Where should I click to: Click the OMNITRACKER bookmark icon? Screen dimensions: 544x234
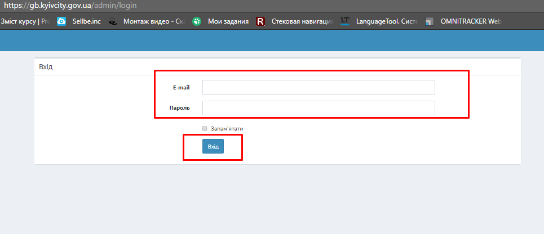coord(430,22)
